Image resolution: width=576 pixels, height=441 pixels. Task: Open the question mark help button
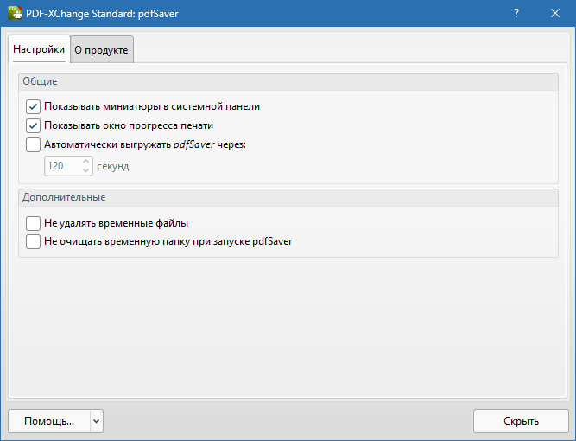pyautogui.click(x=516, y=13)
